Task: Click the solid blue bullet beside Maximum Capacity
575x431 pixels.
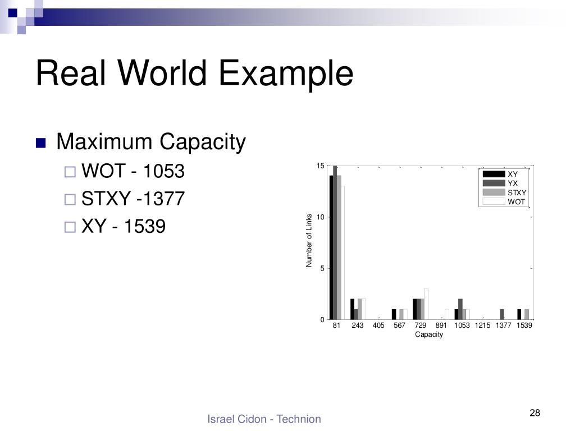Action: 40,143
